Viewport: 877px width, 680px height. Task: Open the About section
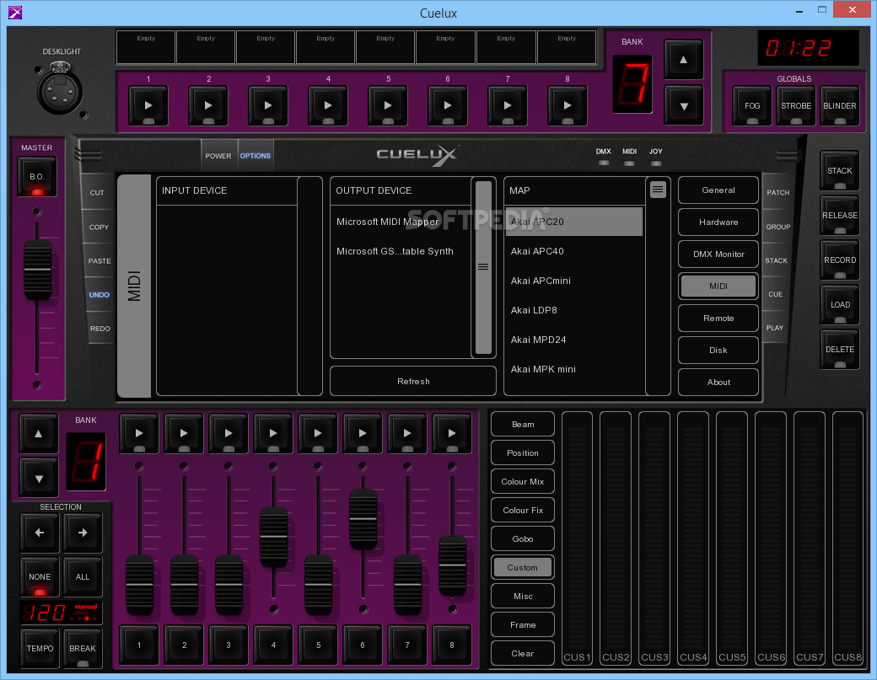[x=718, y=383]
